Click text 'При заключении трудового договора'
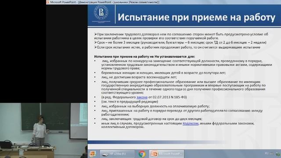The image size is (281, 158). click(x=127, y=34)
